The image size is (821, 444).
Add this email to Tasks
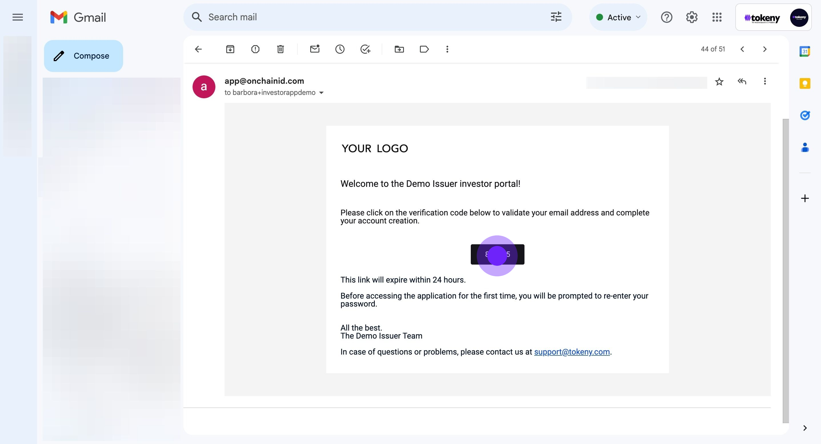365,49
